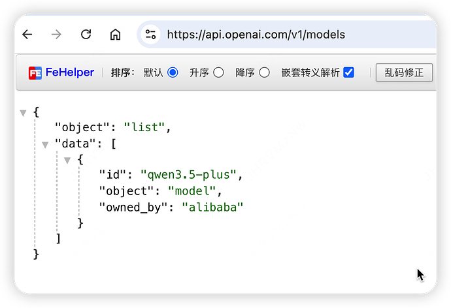Click the browser forward arrow
This screenshot has width=451, height=308.
tap(56, 35)
